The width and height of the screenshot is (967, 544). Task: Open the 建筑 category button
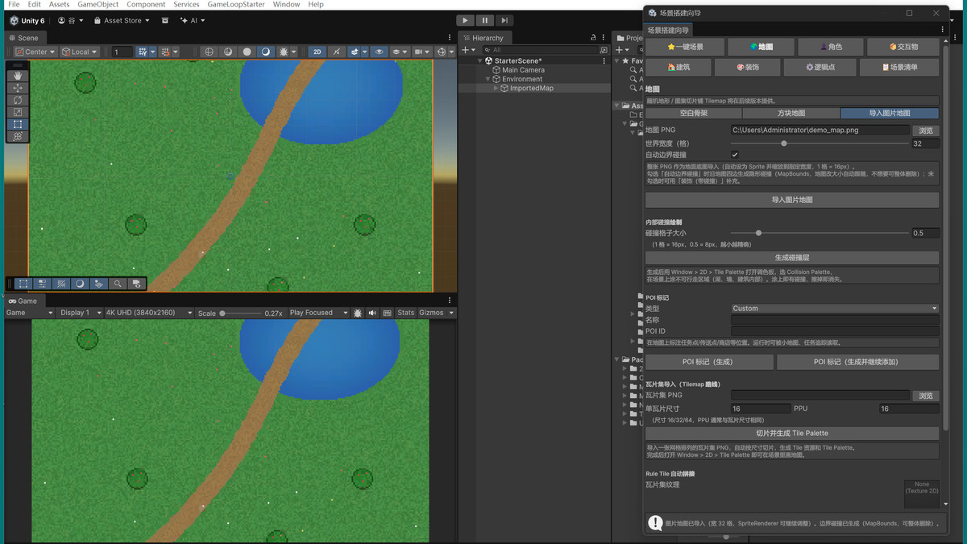pos(679,67)
